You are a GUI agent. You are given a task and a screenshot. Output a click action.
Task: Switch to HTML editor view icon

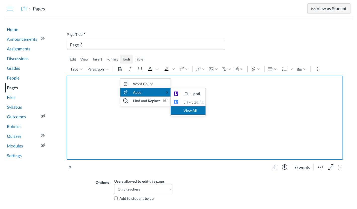320,167
